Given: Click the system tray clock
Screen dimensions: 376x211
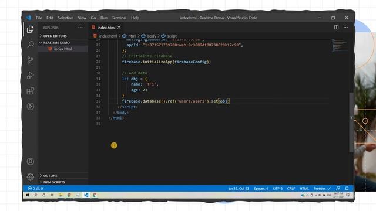Looking at the screenshot, I should point(338,195).
